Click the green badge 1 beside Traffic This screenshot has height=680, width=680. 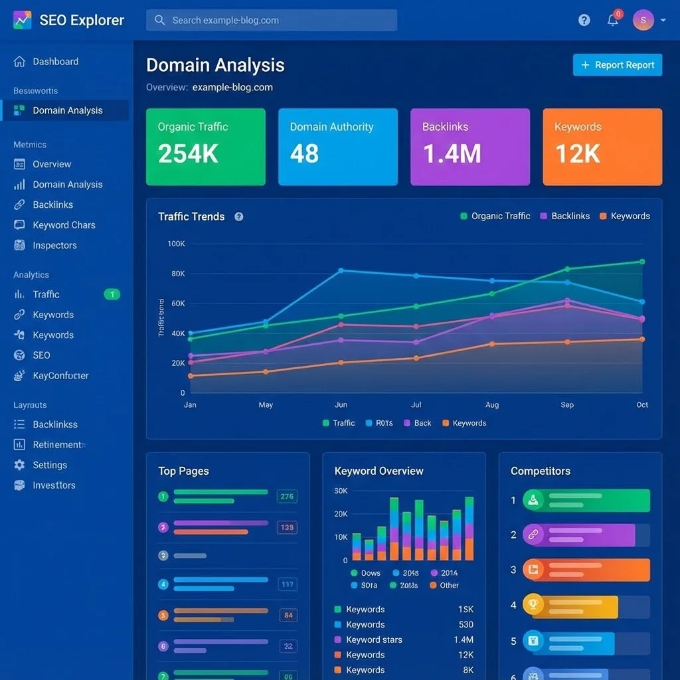click(x=112, y=294)
